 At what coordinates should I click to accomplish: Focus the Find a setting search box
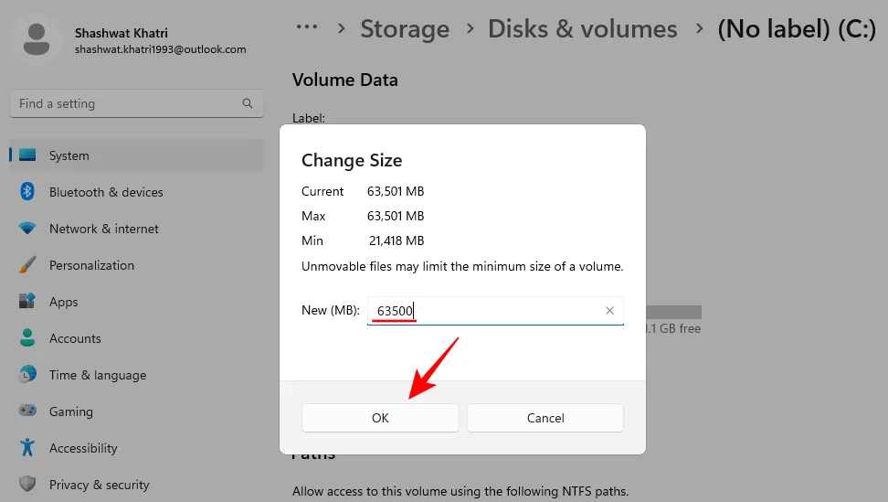coord(137,103)
